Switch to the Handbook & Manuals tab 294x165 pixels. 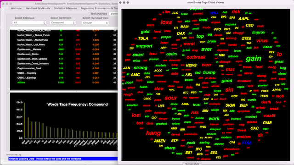click(x=38, y=8)
